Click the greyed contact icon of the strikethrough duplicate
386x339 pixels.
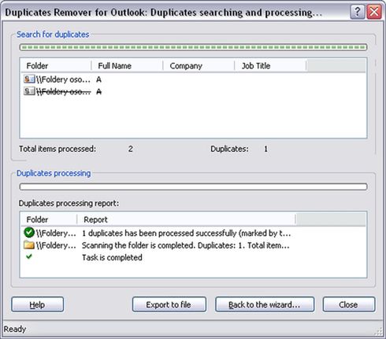coord(29,91)
